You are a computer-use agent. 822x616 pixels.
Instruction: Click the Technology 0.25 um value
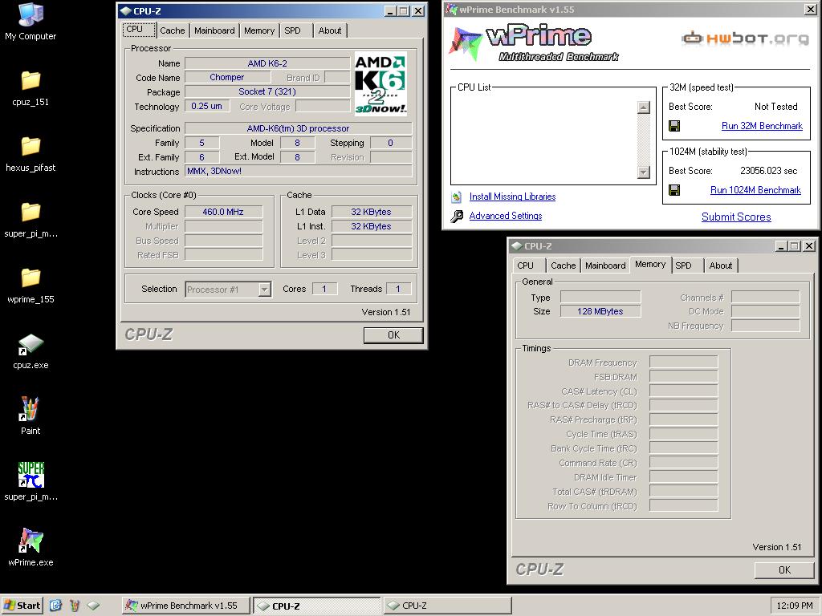pyautogui.click(x=206, y=107)
